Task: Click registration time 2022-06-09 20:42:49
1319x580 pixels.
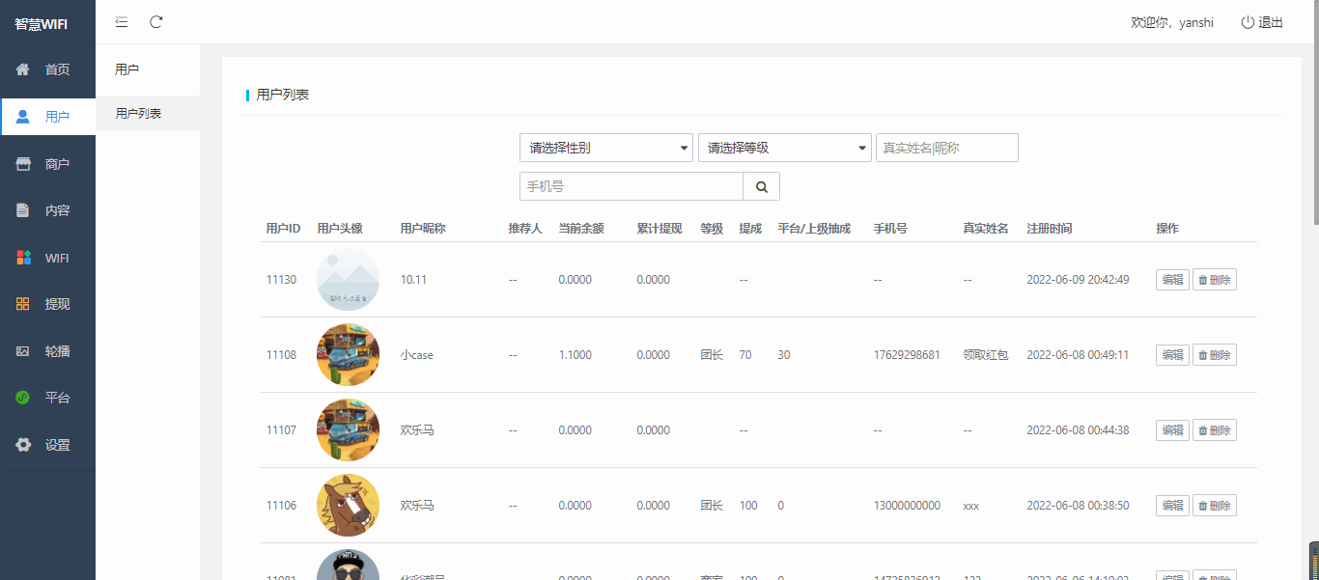Action: click(1078, 280)
